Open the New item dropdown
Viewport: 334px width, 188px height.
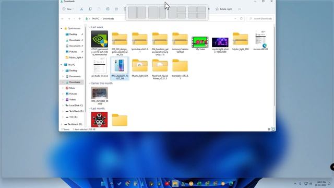[68, 9]
